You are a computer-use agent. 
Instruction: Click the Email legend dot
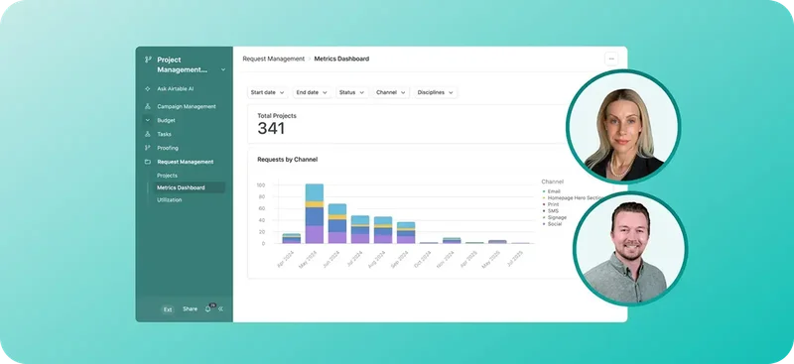[x=544, y=191]
